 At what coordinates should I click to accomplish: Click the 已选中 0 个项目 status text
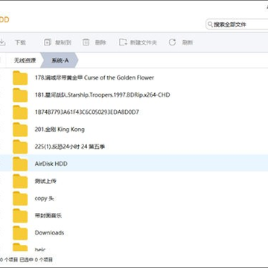[36, 260]
